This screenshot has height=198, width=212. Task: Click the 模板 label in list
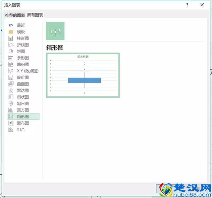[21, 32]
